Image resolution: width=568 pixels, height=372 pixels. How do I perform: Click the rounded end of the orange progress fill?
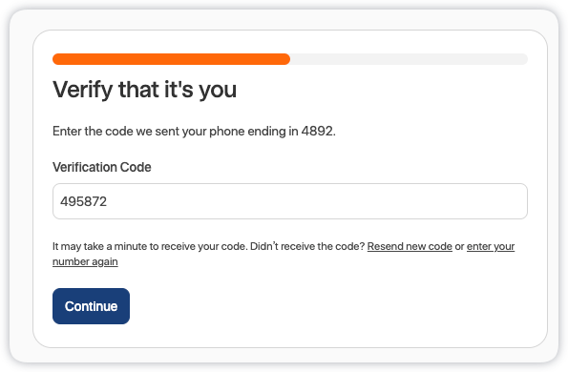click(286, 59)
